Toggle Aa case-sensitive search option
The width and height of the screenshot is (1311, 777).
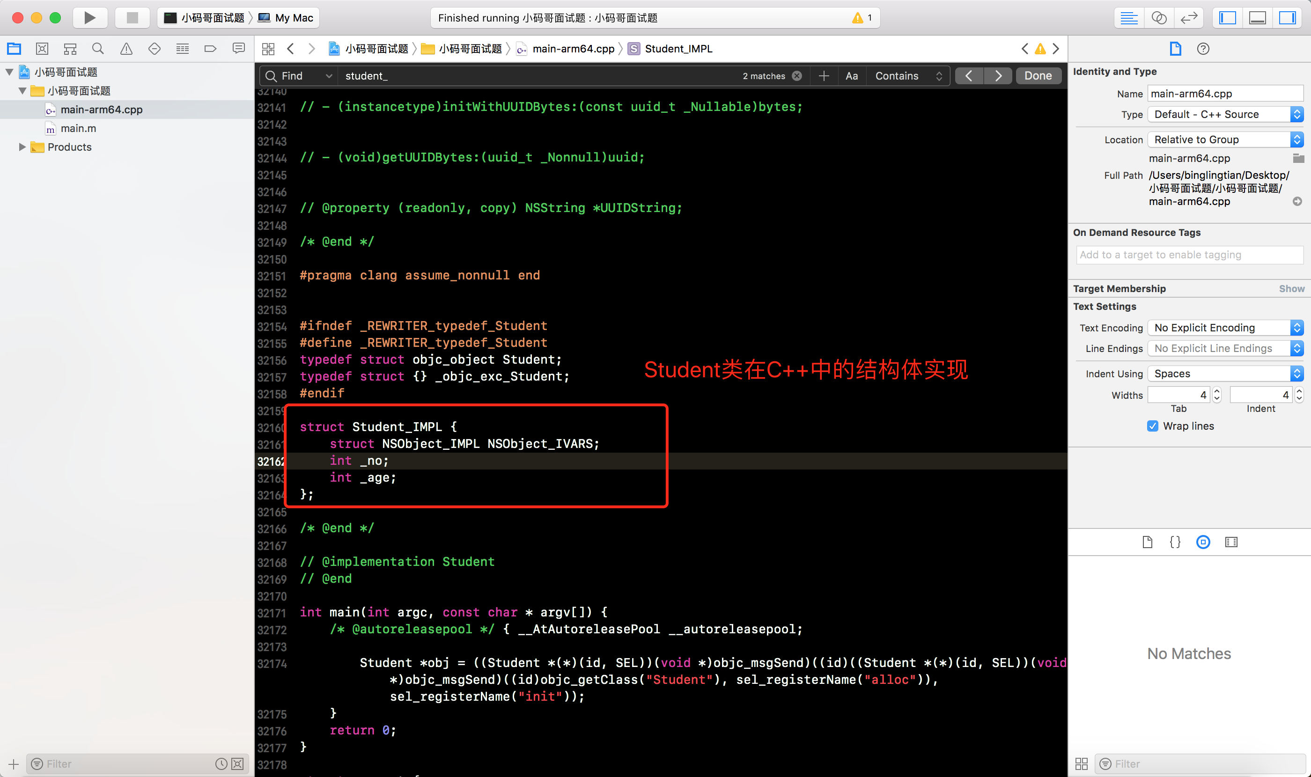click(x=852, y=76)
